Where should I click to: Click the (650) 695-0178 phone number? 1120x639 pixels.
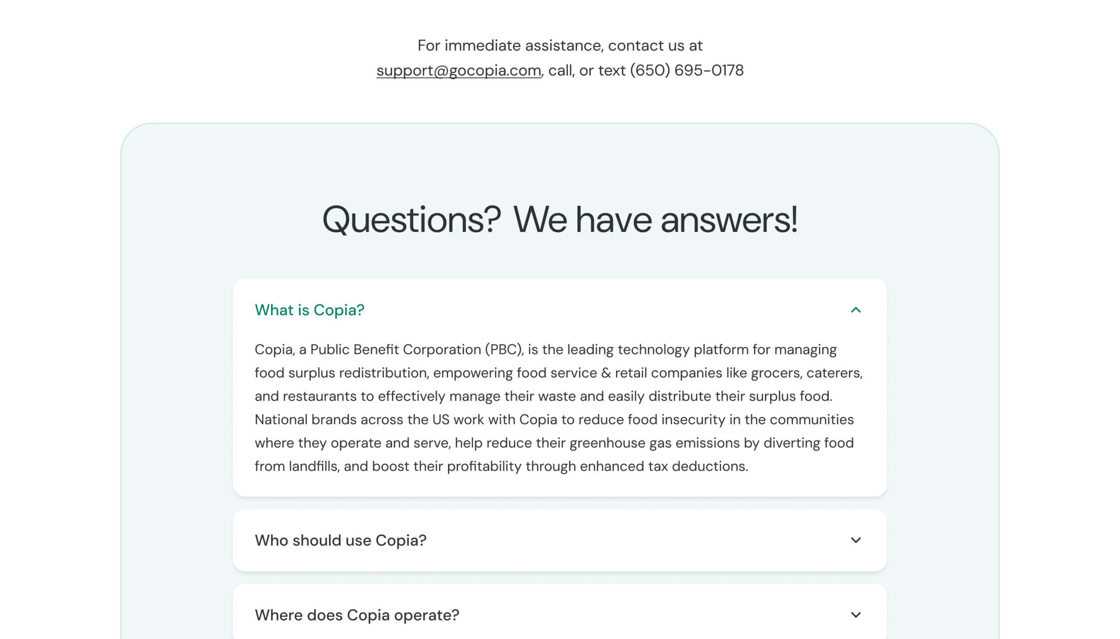[686, 70]
